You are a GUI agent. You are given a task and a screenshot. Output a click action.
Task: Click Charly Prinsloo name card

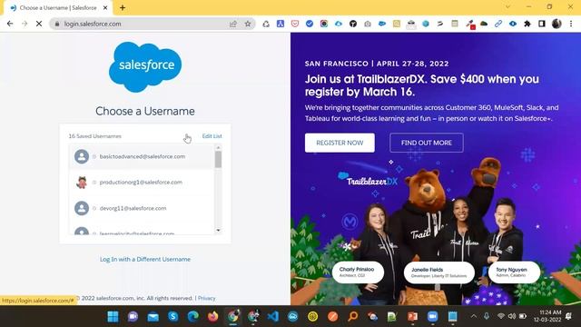(358, 272)
